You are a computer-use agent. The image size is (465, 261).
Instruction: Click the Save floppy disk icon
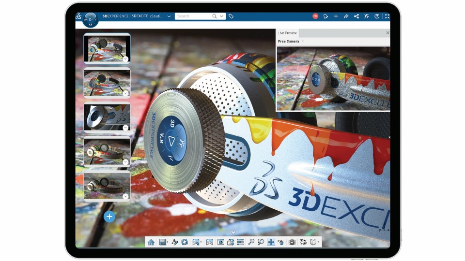pyautogui.click(x=162, y=242)
